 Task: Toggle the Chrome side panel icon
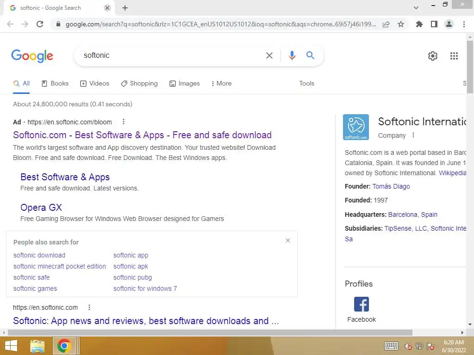(434, 24)
